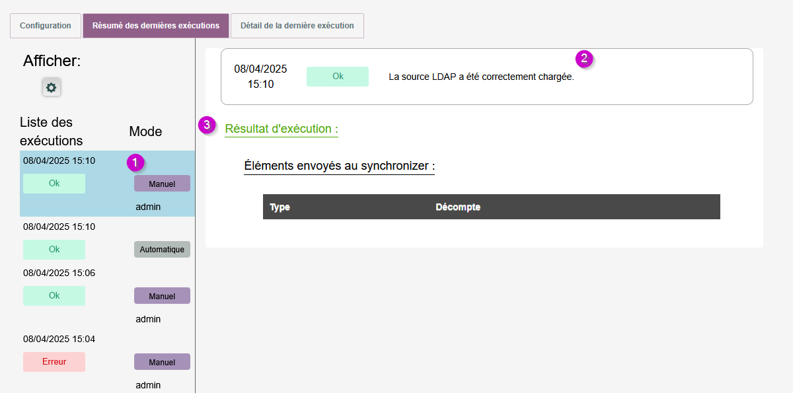Viewport: 793px width, 393px height.
Task: Select the 08/04/2025 15:04 execution entry
Action: pos(59,339)
